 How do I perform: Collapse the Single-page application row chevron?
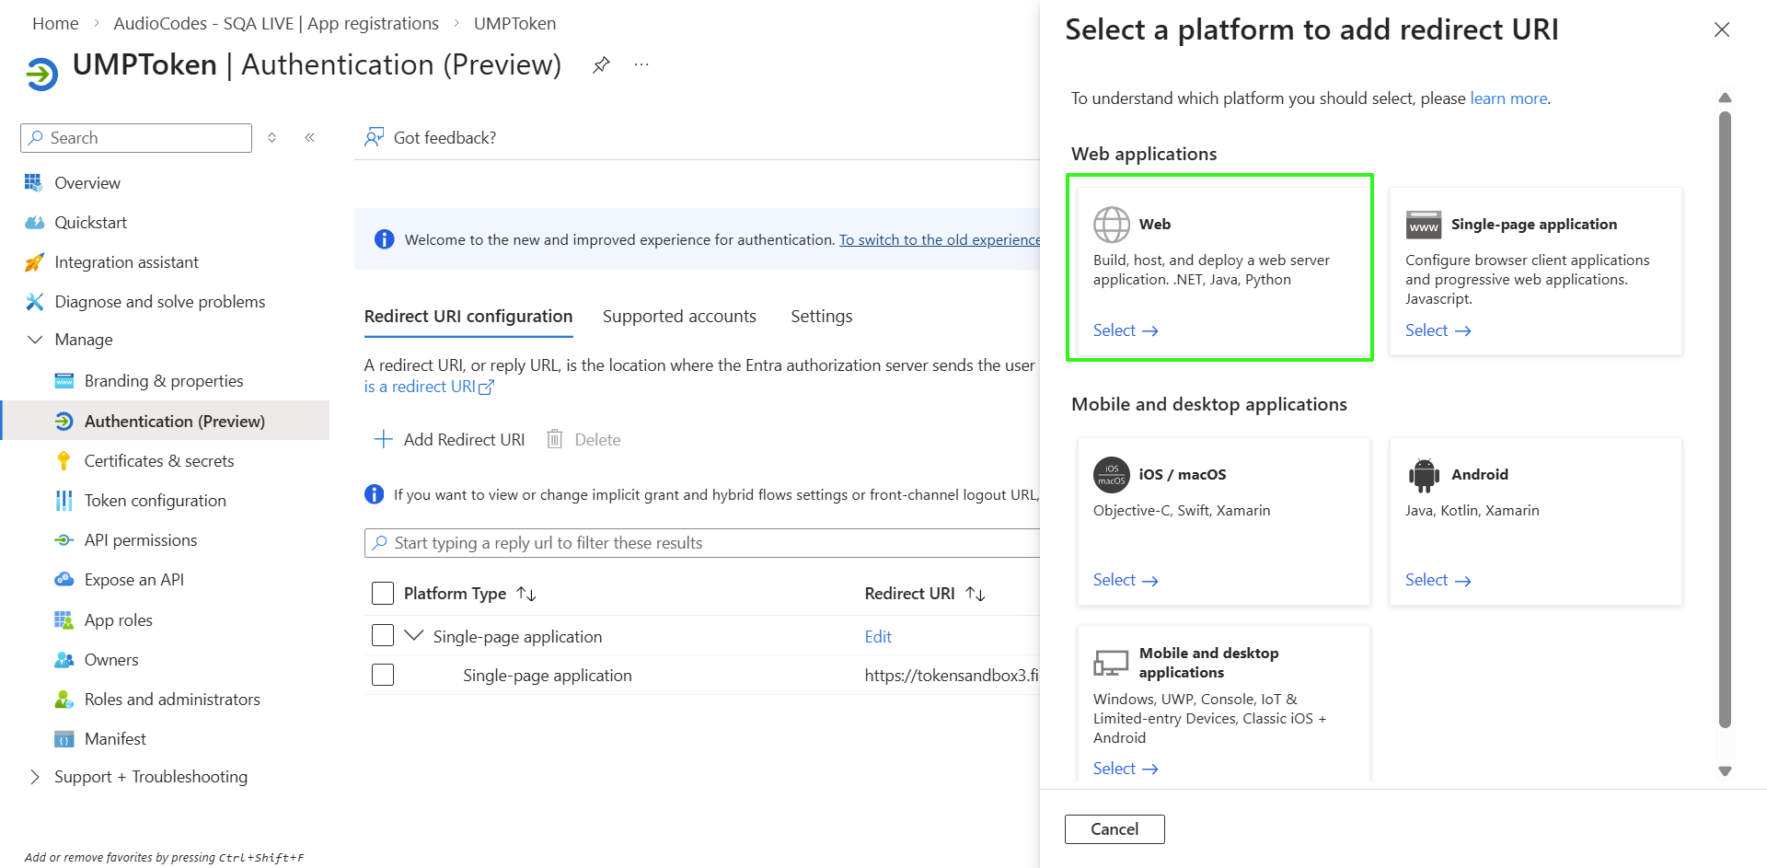click(414, 636)
